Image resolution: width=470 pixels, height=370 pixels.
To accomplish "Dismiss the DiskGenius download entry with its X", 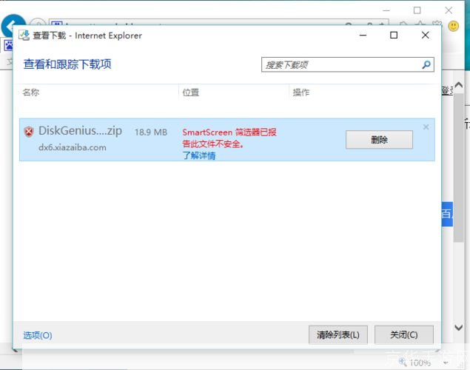I will [426, 127].
